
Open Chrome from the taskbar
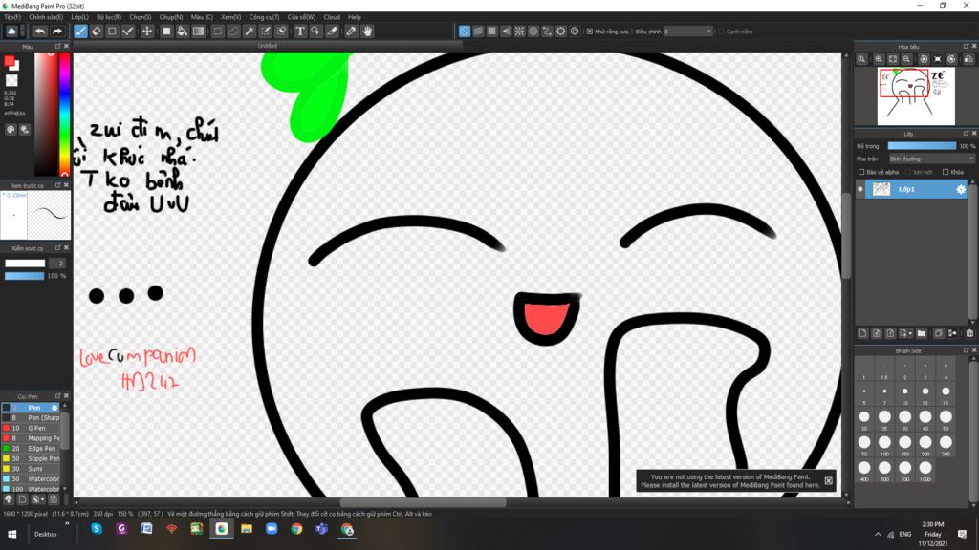coord(296,529)
